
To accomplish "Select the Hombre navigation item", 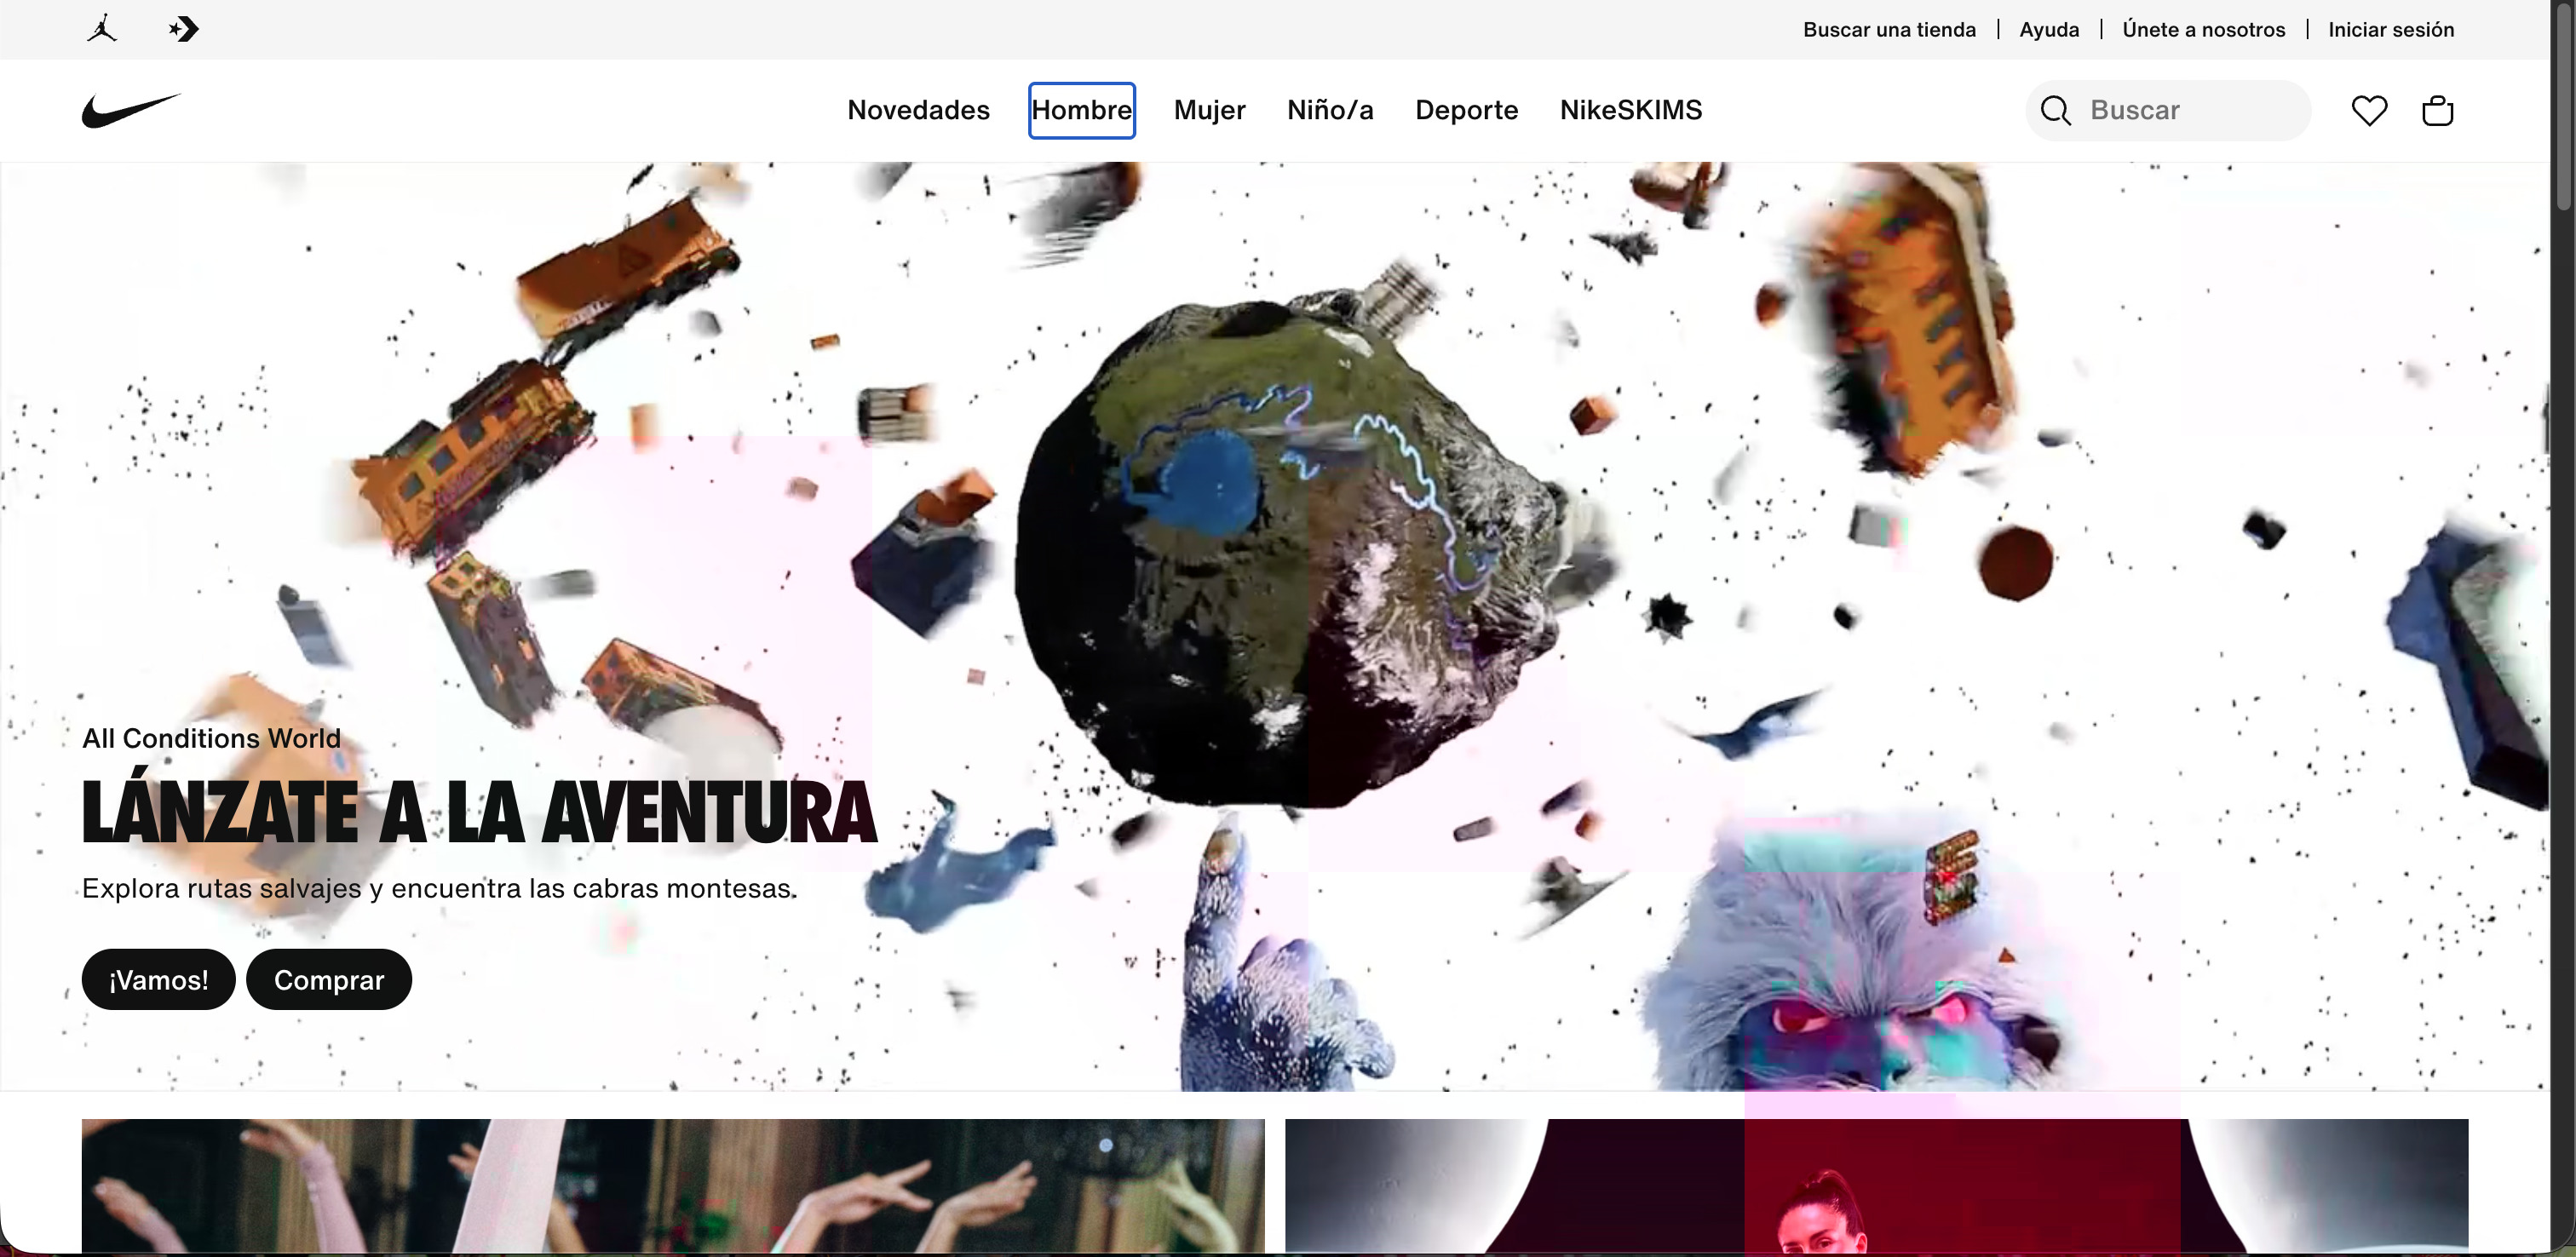I will (1081, 110).
